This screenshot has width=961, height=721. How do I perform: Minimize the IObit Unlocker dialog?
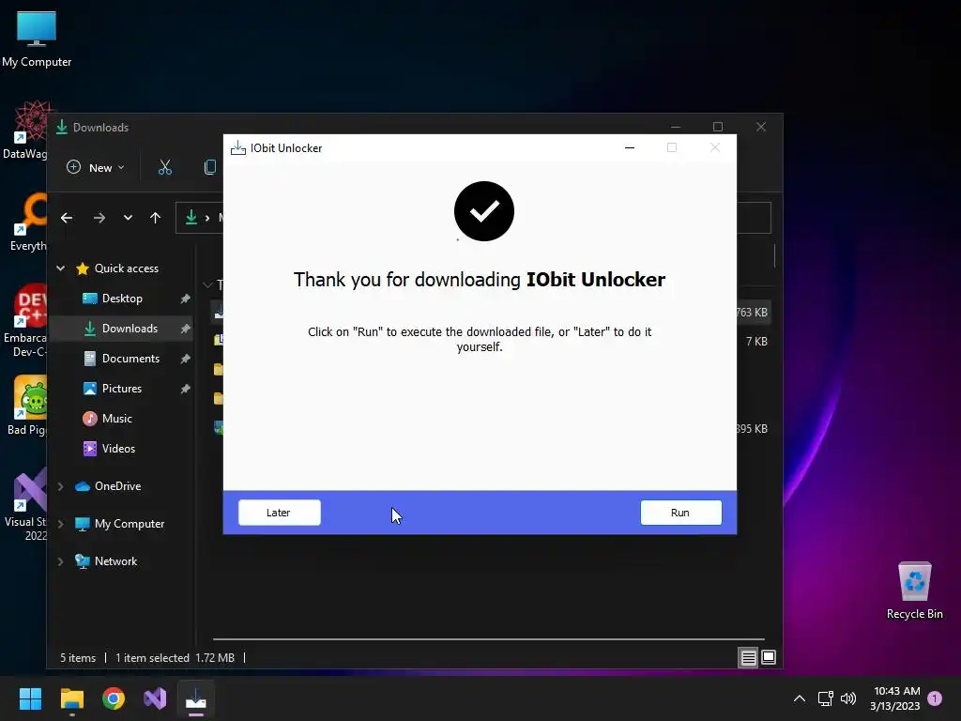[x=630, y=147]
